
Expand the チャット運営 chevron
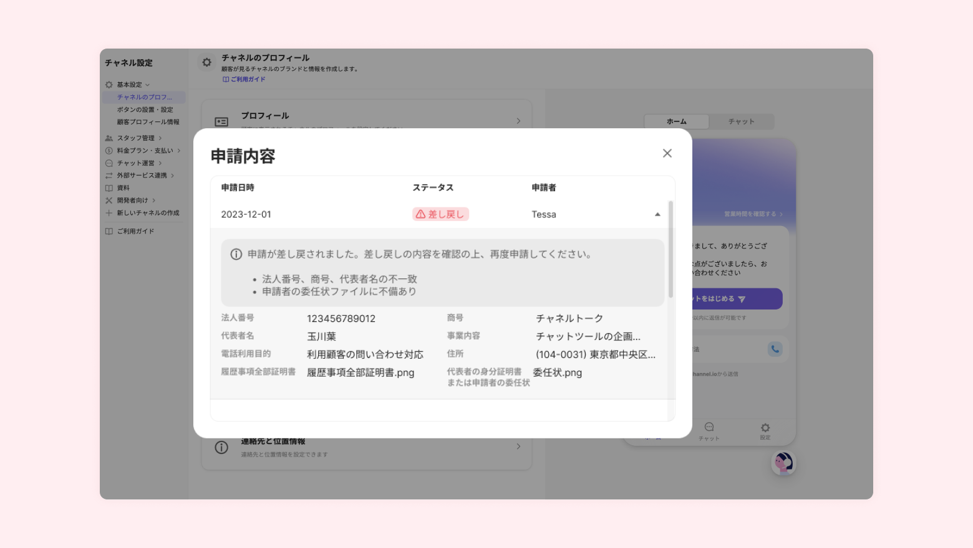[x=160, y=163]
